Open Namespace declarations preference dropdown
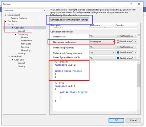 [x=102, y=41]
